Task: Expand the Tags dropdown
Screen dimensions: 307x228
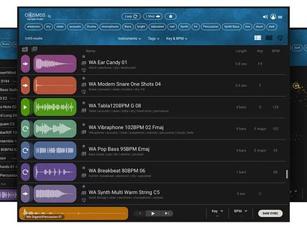Action: tap(153, 39)
